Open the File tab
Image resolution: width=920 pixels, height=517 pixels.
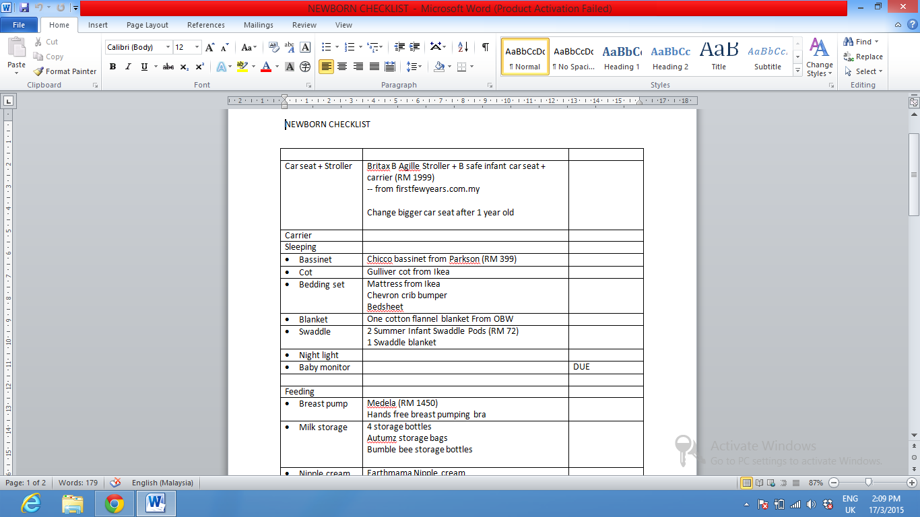(19, 25)
